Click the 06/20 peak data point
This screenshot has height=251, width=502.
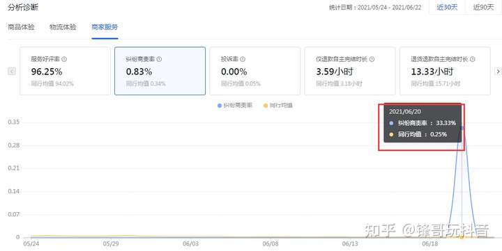pyautogui.click(x=462, y=128)
